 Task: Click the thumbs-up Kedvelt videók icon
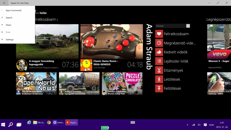point(159,52)
